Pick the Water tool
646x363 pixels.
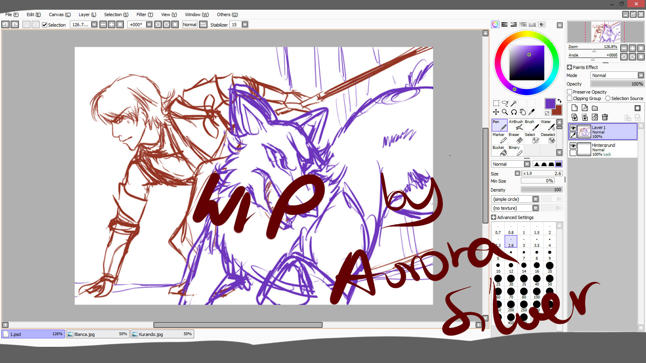point(548,125)
